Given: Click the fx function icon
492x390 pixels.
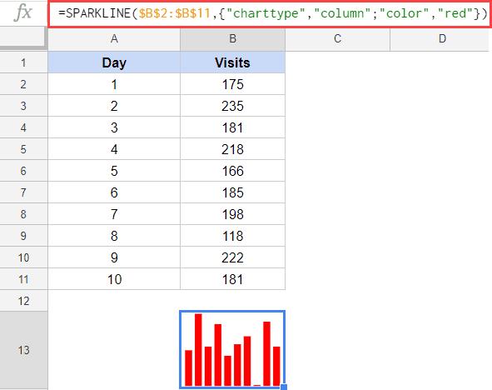Looking at the screenshot, I should pyautogui.click(x=23, y=12).
